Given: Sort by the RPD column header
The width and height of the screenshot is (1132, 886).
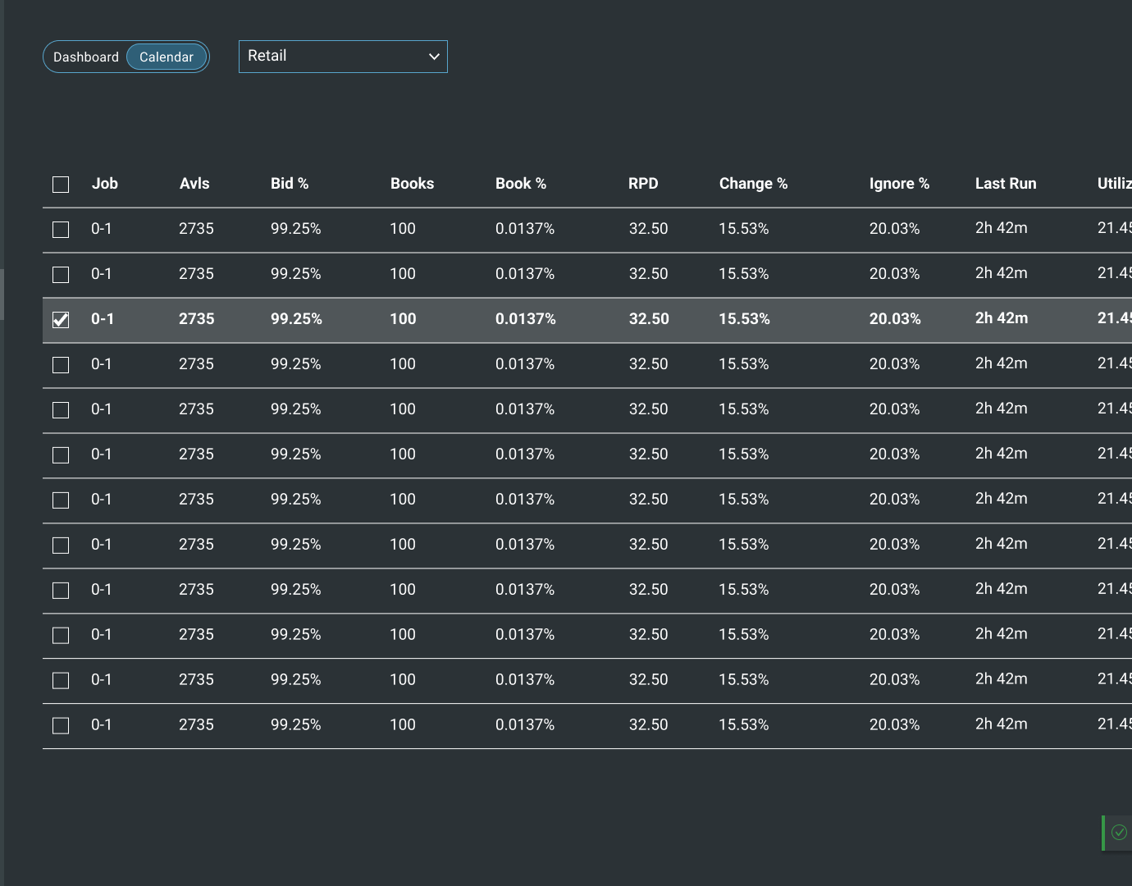Looking at the screenshot, I should pos(643,184).
